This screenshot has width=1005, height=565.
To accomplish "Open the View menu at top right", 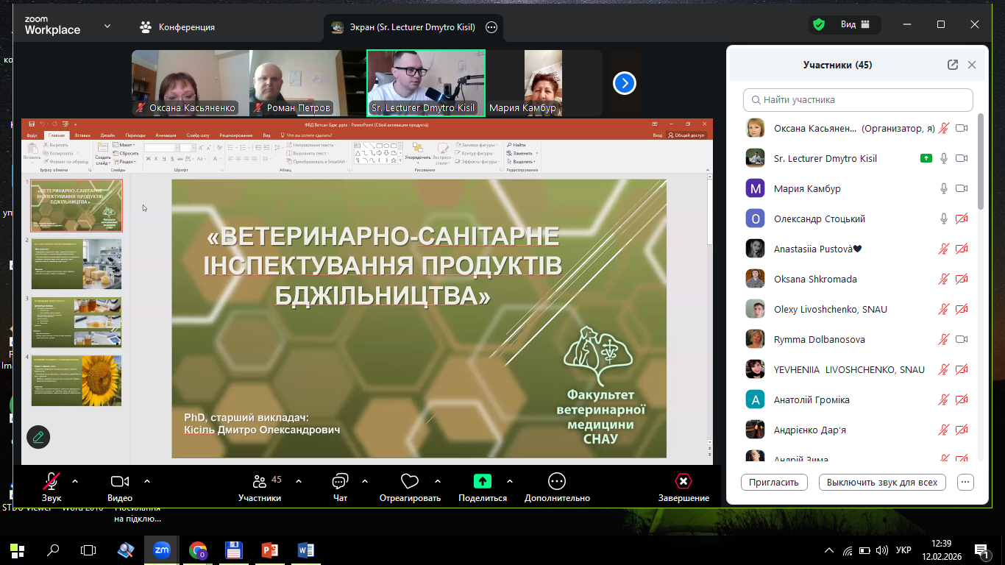I will [x=856, y=25].
